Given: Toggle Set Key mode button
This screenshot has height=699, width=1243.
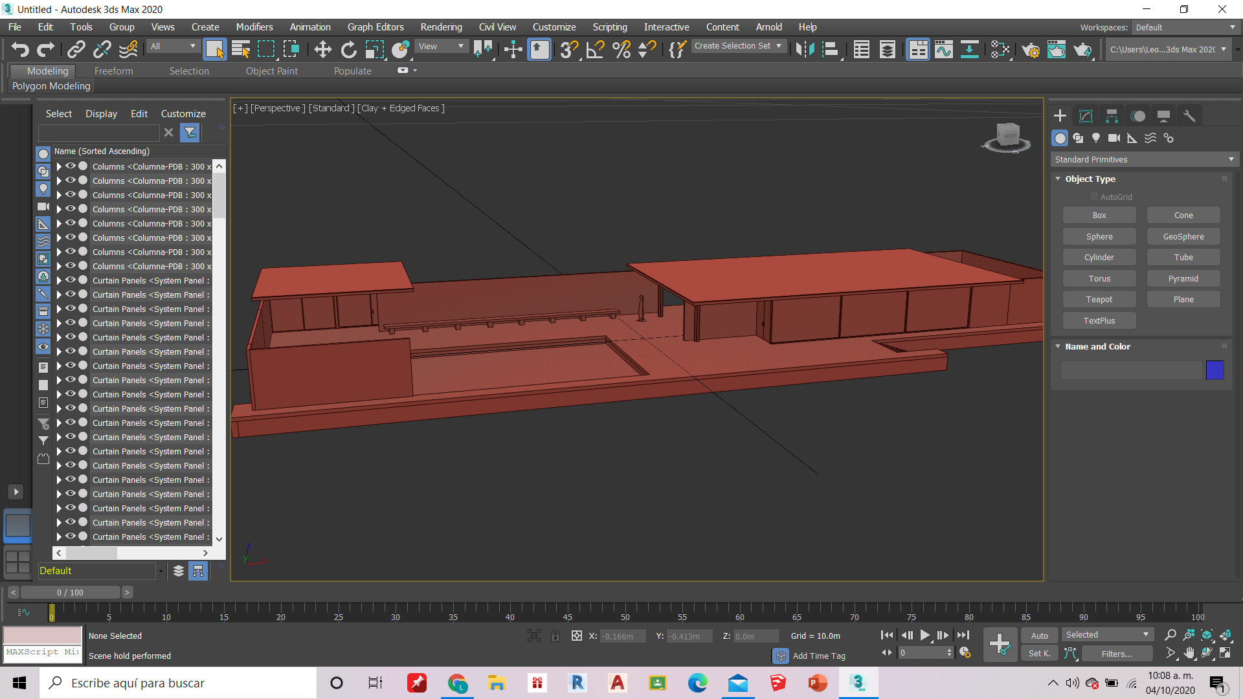Looking at the screenshot, I should point(1040,654).
